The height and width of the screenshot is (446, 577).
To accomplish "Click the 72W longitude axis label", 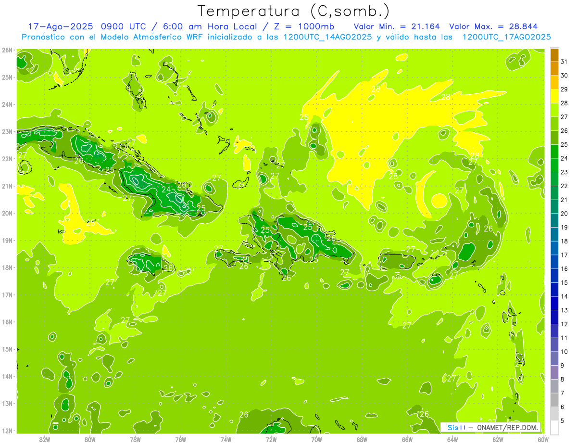I will (x=271, y=439).
